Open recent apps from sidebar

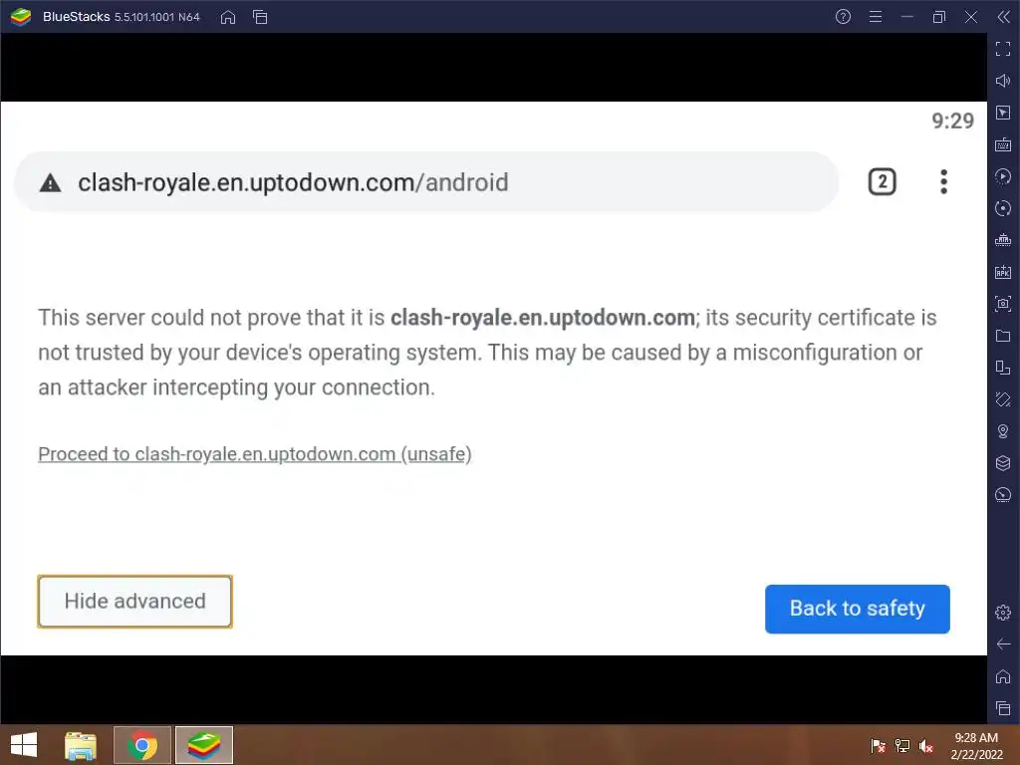pos(1002,708)
